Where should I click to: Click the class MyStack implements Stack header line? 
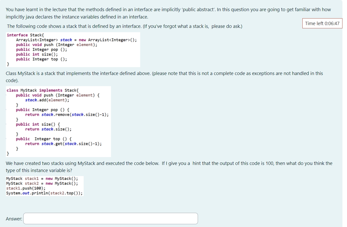[43, 90]
